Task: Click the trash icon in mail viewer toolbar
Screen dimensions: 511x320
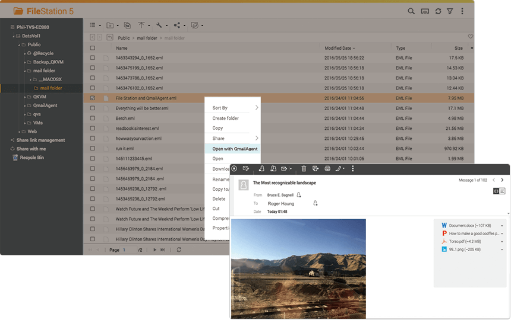Action: [304, 169]
